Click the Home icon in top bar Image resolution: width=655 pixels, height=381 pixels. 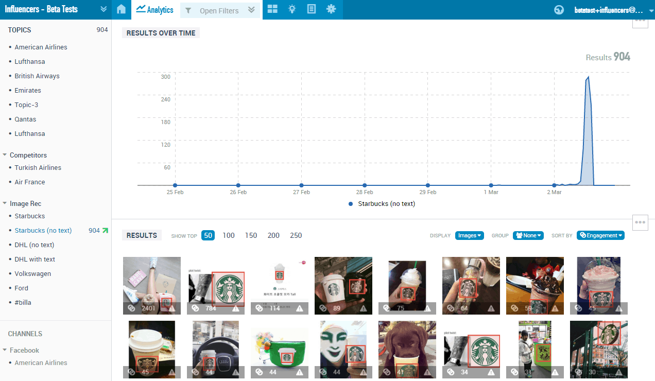(x=121, y=9)
